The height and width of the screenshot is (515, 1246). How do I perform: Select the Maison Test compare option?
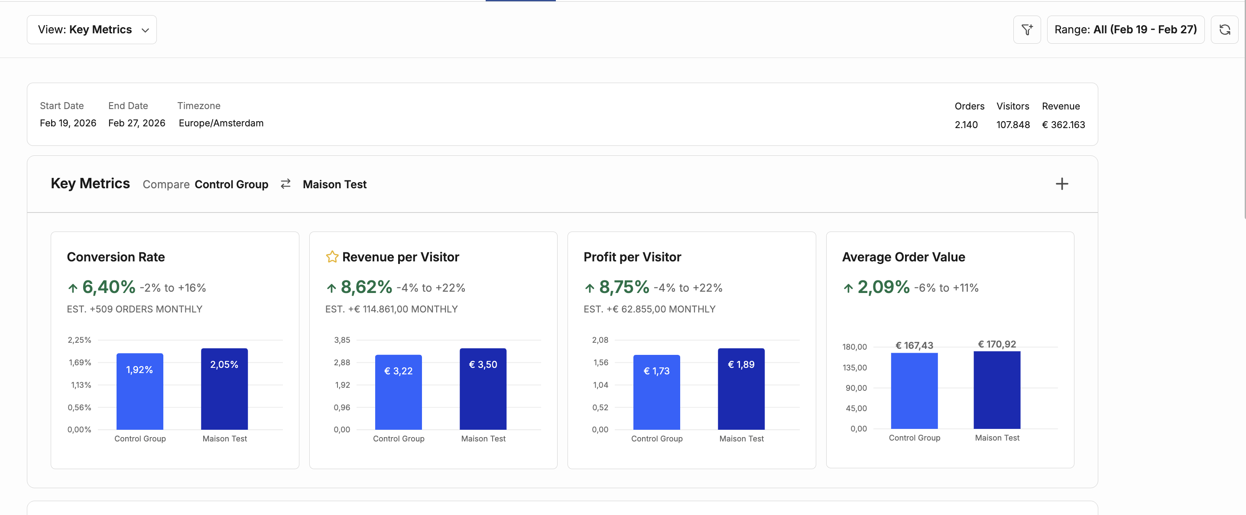(334, 184)
